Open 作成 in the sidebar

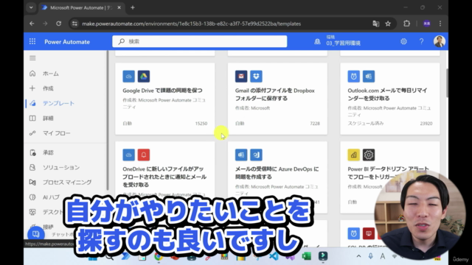coord(48,88)
